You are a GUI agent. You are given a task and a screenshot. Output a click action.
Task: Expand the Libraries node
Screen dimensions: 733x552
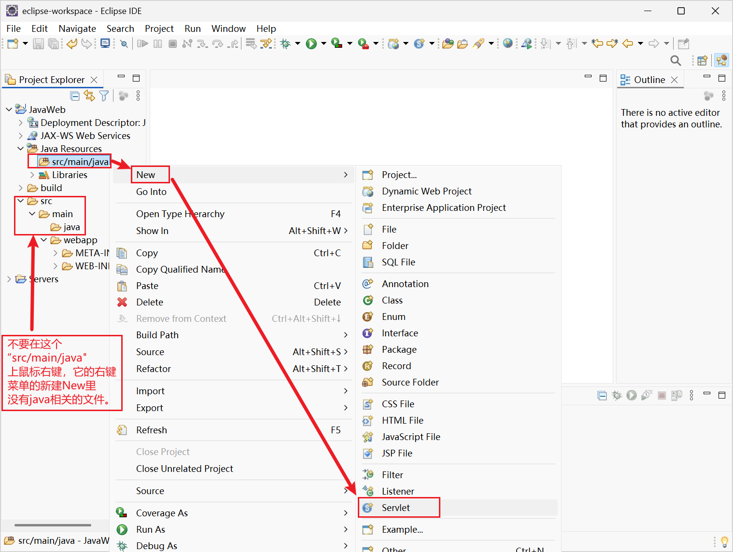[32, 175]
